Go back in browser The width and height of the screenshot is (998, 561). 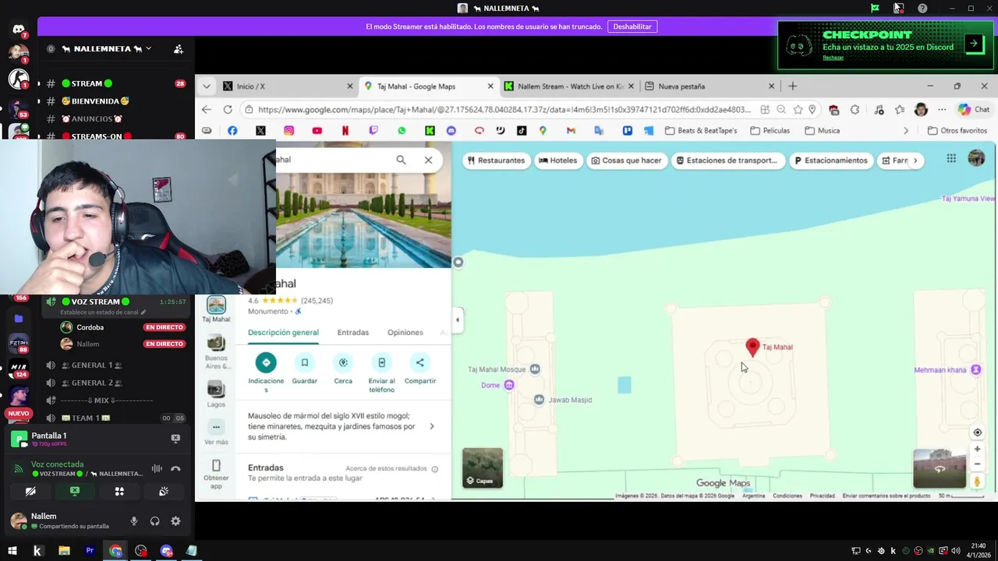206,110
